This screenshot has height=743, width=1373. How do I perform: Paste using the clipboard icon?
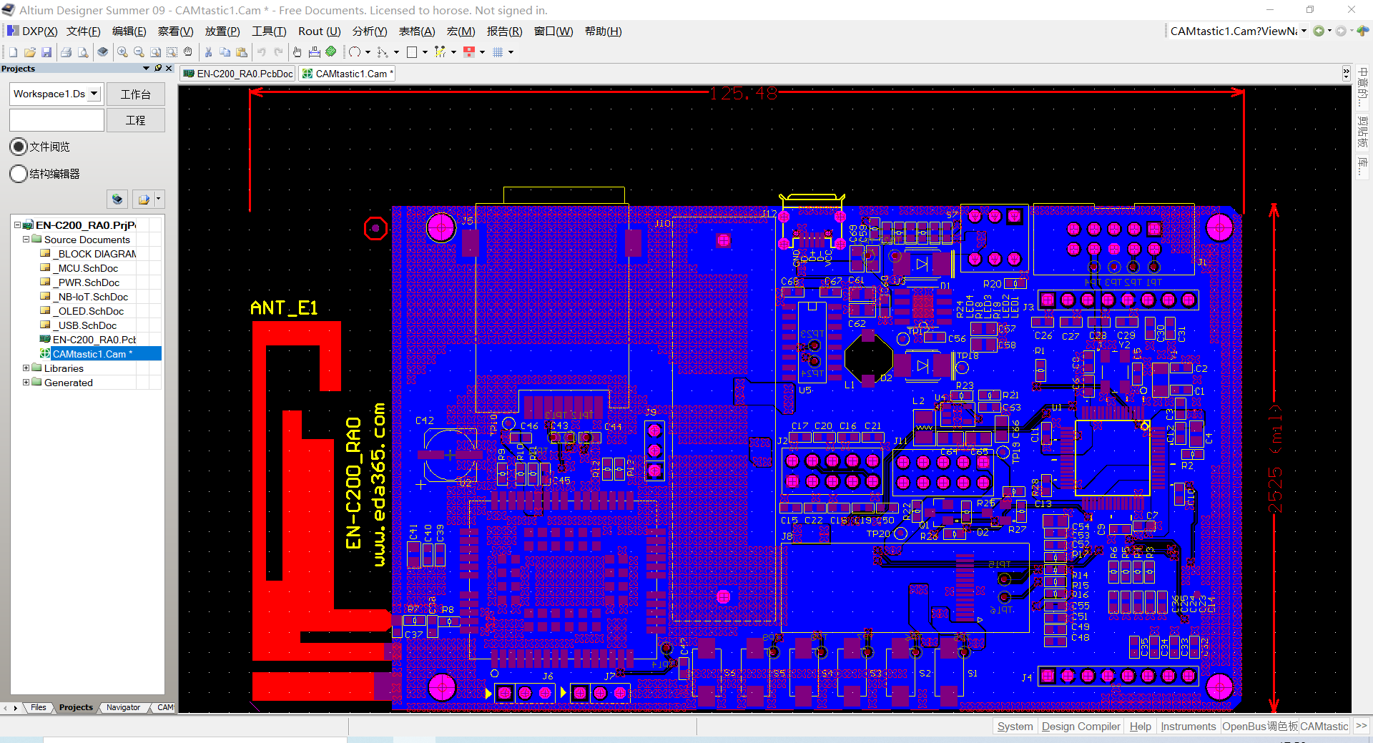coord(242,52)
